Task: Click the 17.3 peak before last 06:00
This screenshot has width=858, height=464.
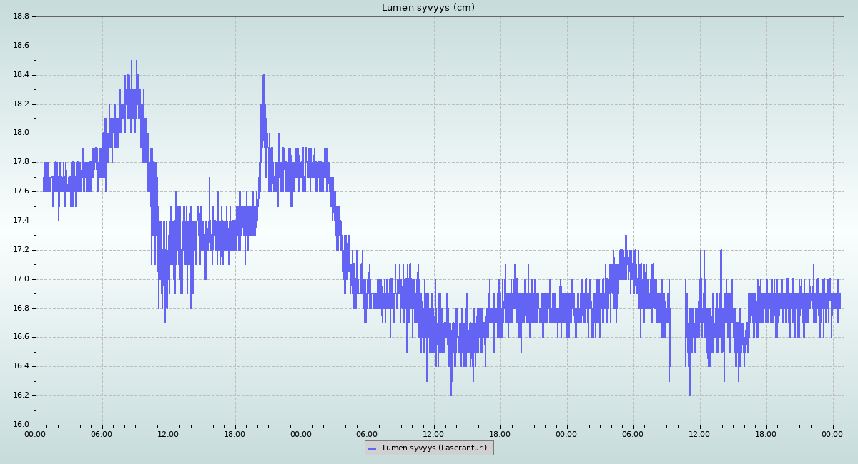Action: [626, 237]
